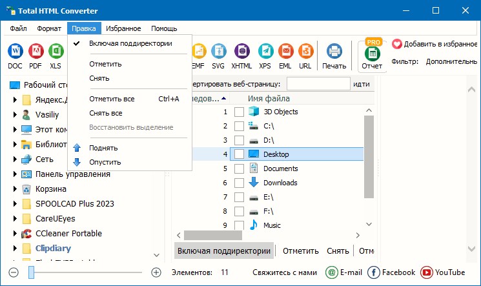Select the SVG output format icon
Viewport: 481px width, 286px height.
tap(218, 51)
